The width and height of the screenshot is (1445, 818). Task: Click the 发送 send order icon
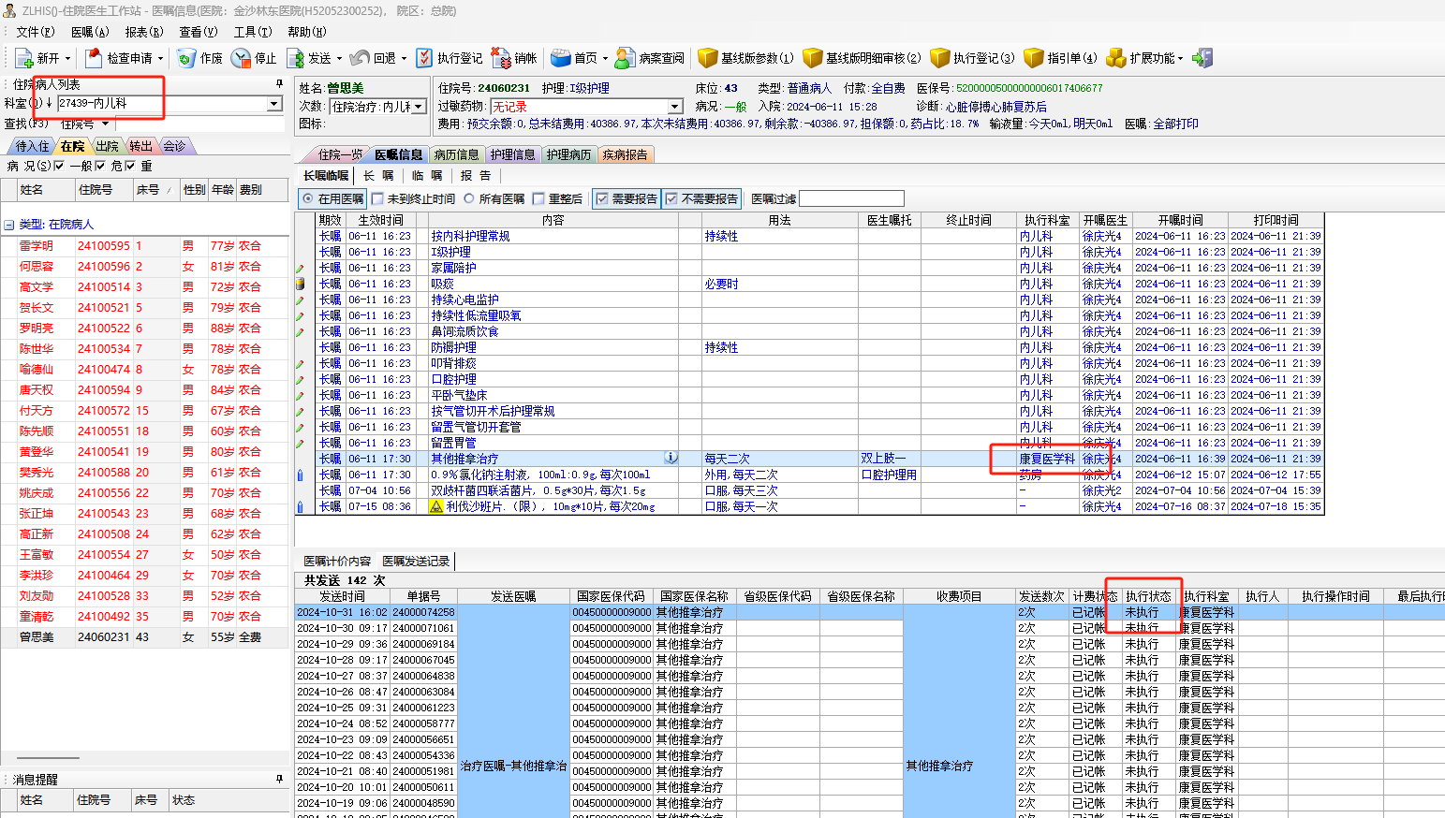click(296, 58)
